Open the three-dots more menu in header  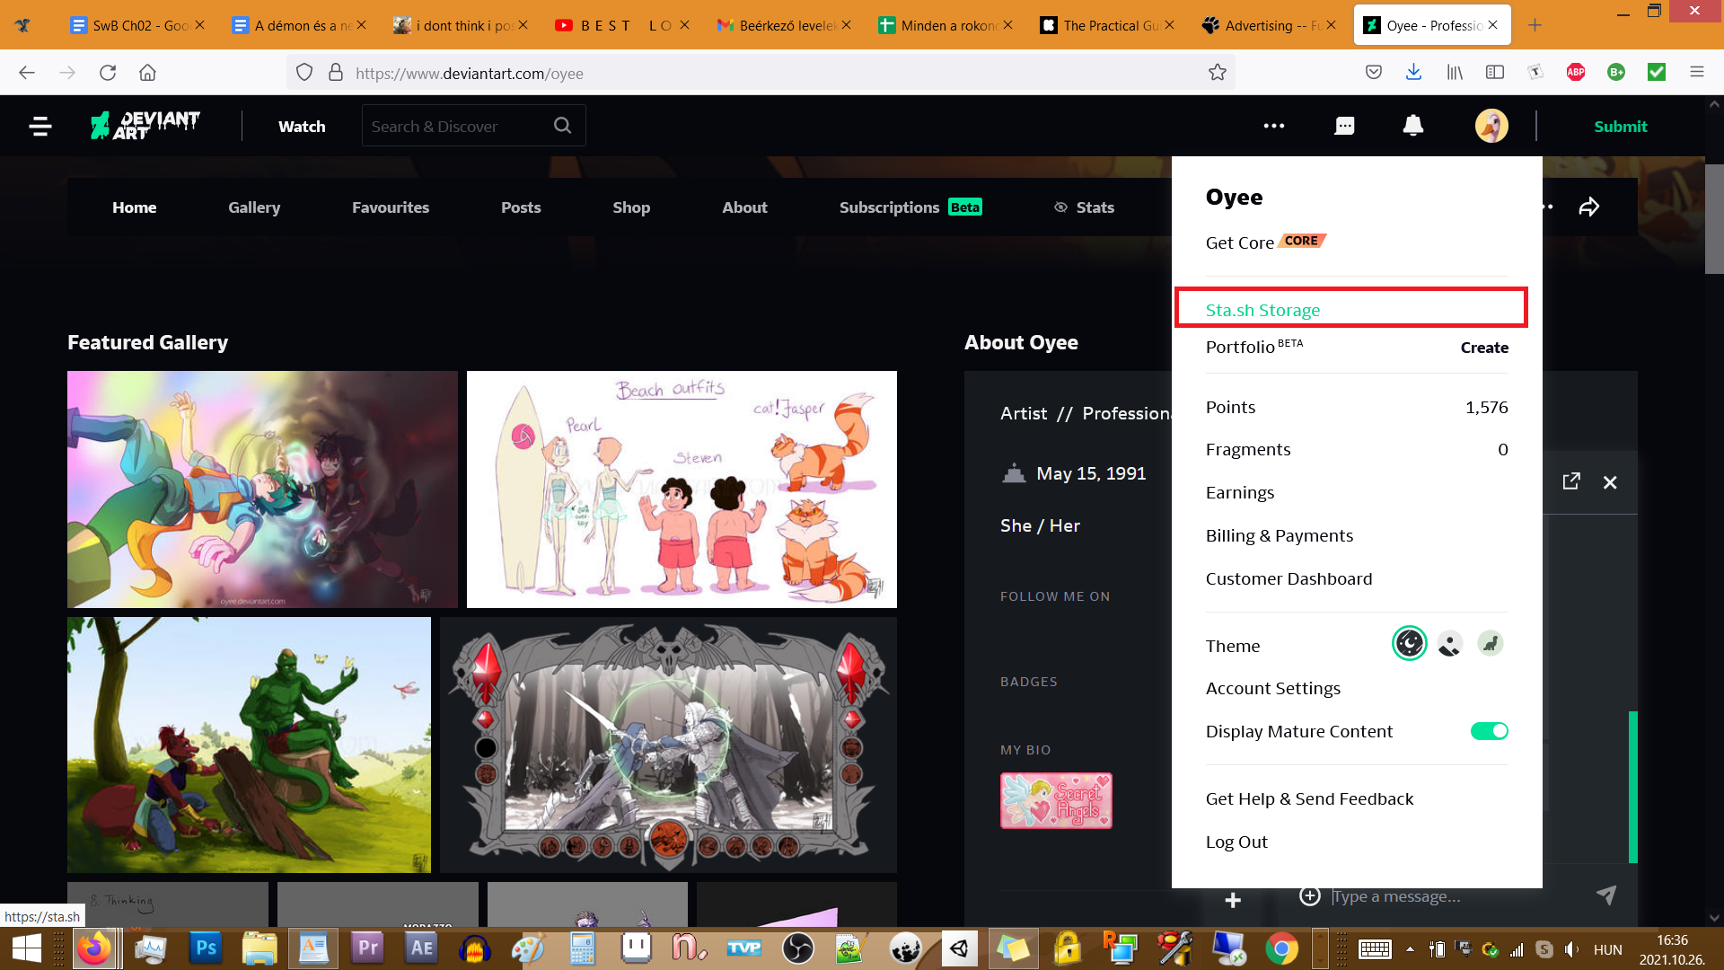(x=1273, y=126)
